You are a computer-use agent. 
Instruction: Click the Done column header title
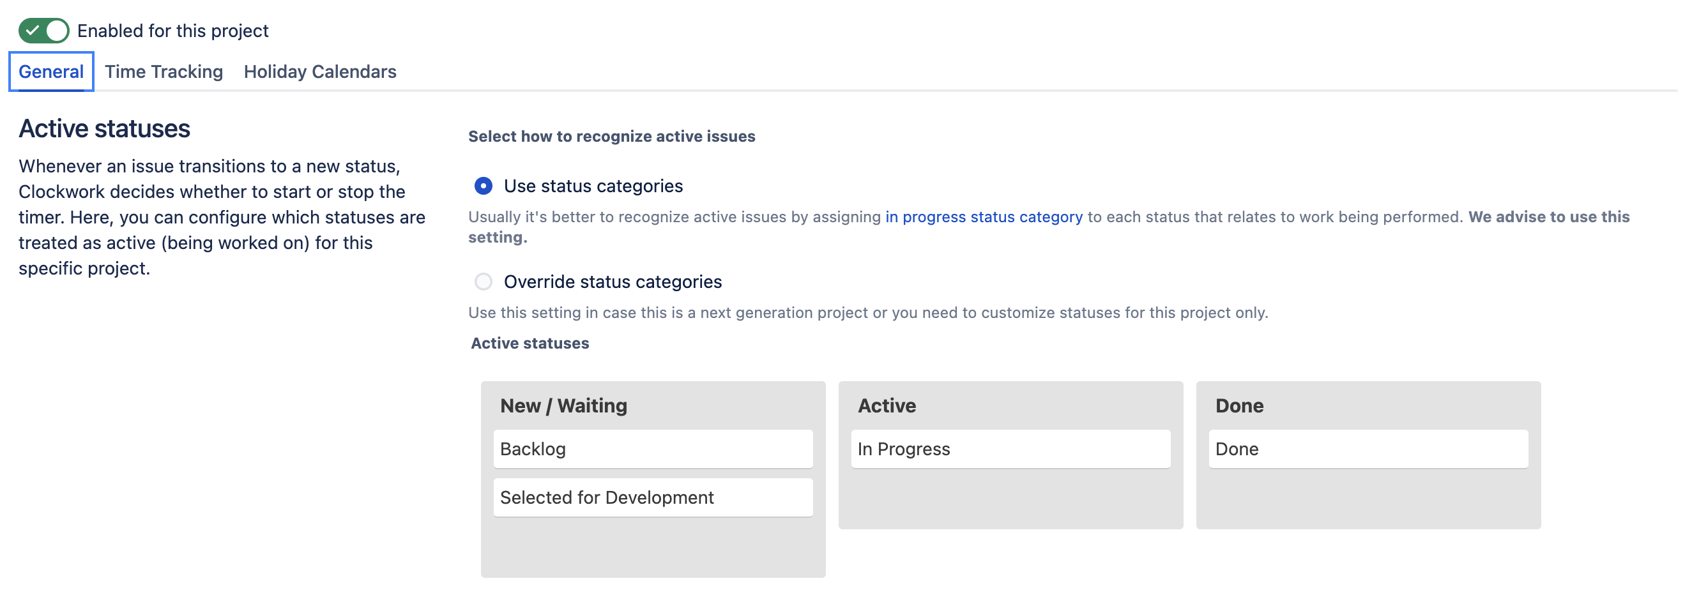[x=1239, y=405]
